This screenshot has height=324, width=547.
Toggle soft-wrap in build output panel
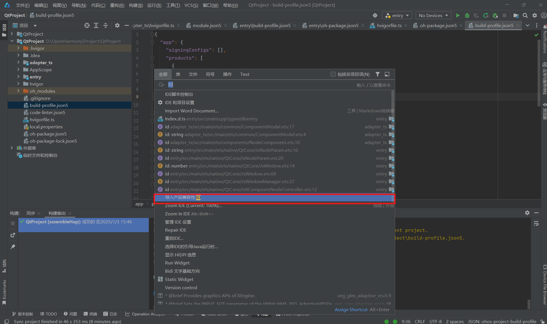point(536,224)
